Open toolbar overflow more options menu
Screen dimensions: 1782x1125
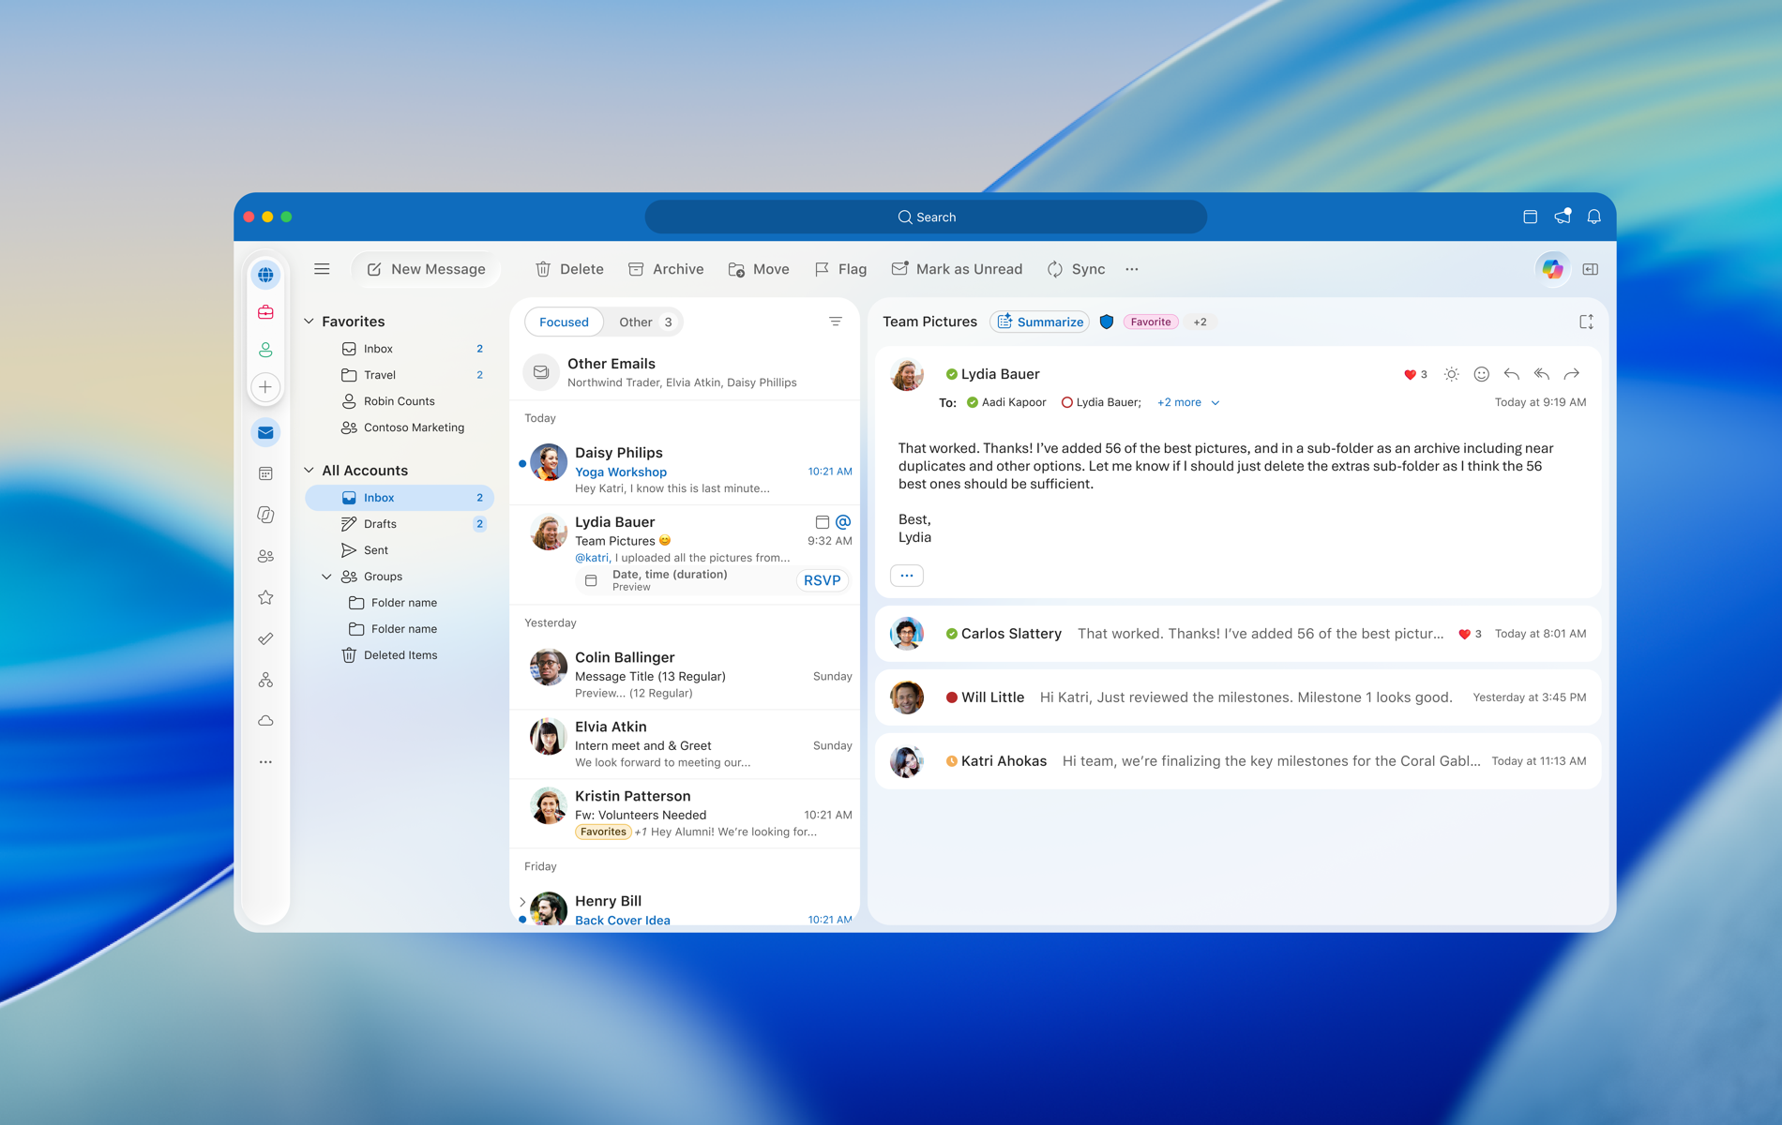pyautogui.click(x=1132, y=269)
